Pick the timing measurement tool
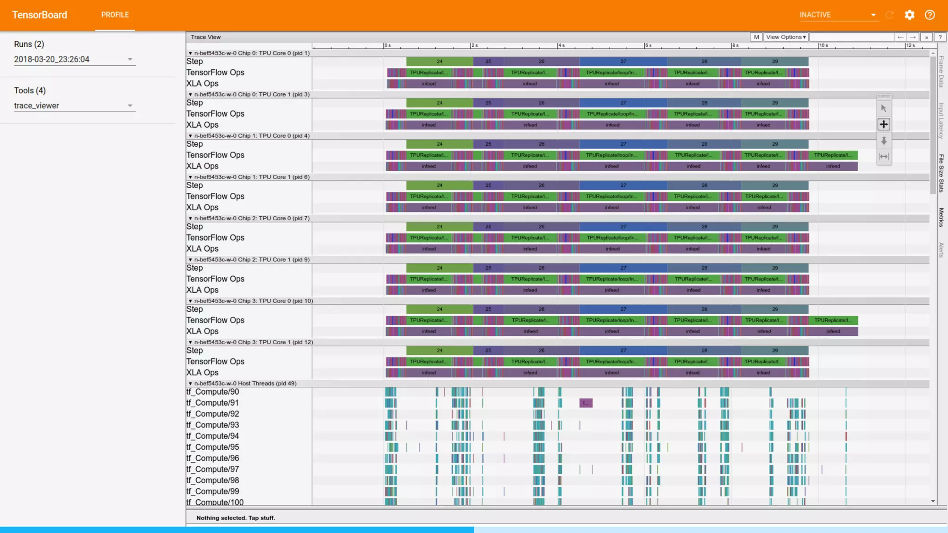Image resolution: width=948 pixels, height=533 pixels. pyautogui.click(x=884, y=157)
